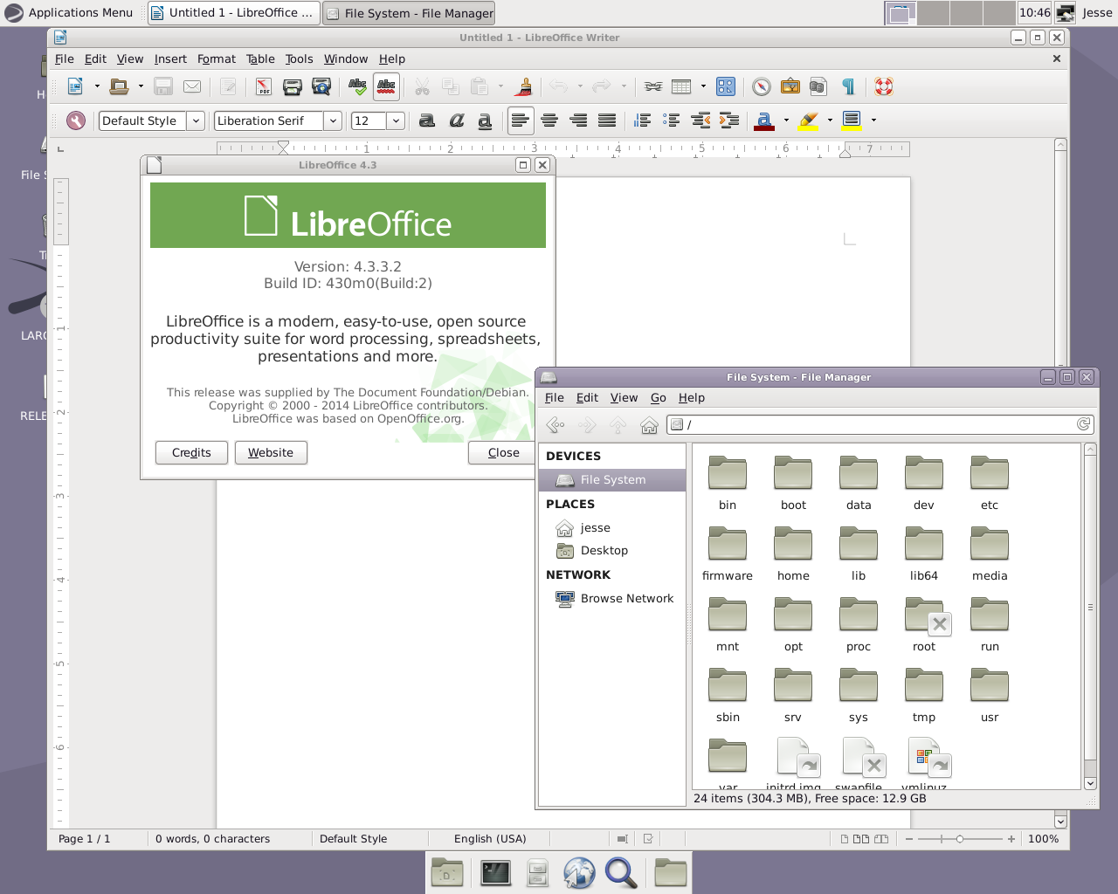Viewport: 1118px width, 894px height.
Task: Open the Insert Table dropdown arrow
Action: 703,86
